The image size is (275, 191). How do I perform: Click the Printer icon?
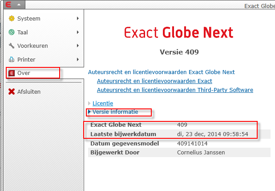pyautogui.click(x=12, y=59)
